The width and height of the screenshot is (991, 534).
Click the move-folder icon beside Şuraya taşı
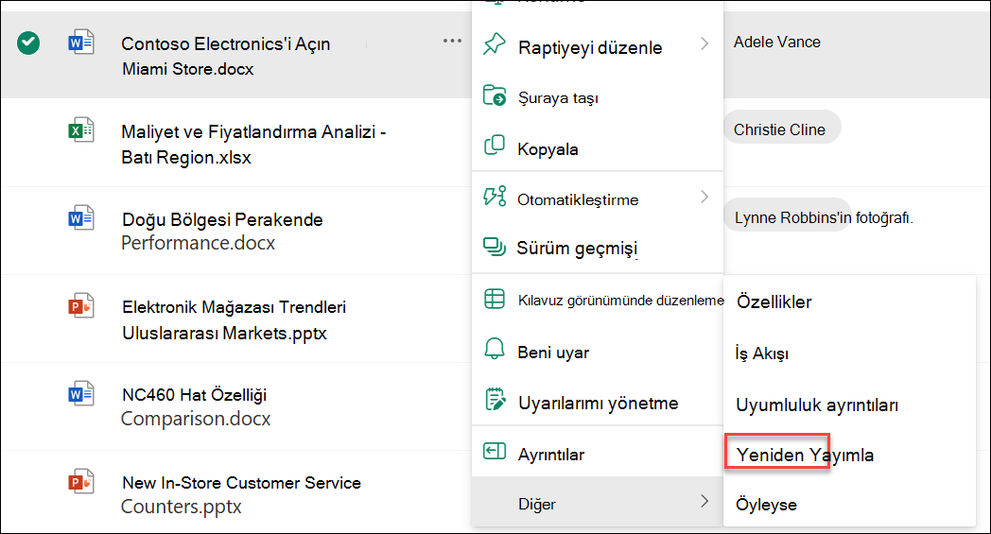[x=495, y=95]
